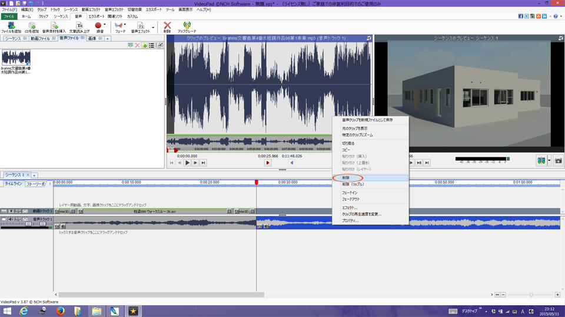Click the undo arrow in title bar
The height and width of the screenshot is (317, 565).
(31, 4)
